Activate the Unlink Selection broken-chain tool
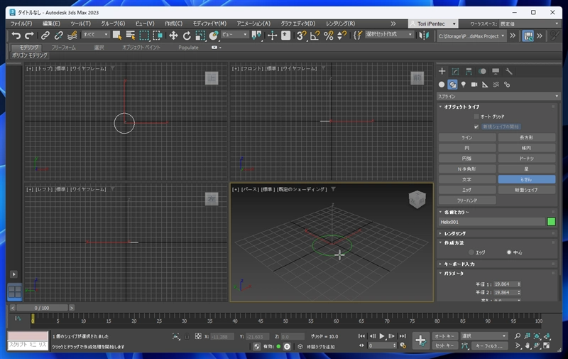 (58, 35)
